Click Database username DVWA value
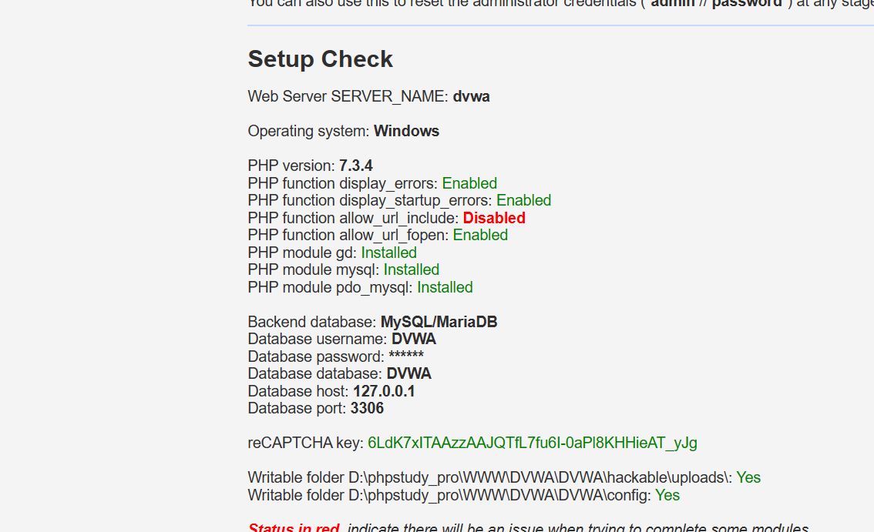 pyautogui.click(x=414, y=340)
